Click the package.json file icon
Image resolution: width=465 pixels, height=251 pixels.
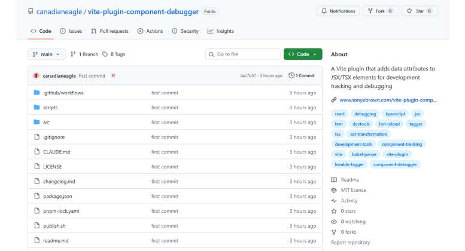tap(37, 196)
